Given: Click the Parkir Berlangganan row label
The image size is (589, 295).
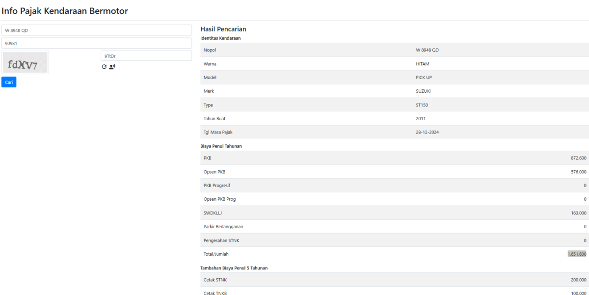Looking at the screenshot, I should (x=223, y=227).
